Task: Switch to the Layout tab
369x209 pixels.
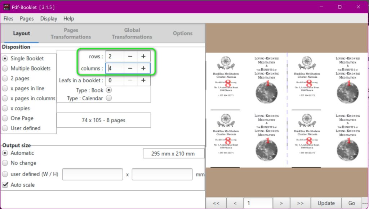Action: [21, 33]
